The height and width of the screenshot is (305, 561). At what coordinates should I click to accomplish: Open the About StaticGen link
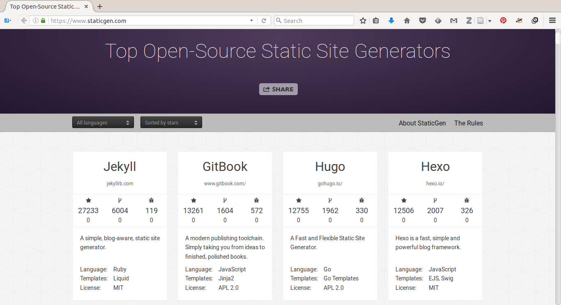(x=422, y=123)
